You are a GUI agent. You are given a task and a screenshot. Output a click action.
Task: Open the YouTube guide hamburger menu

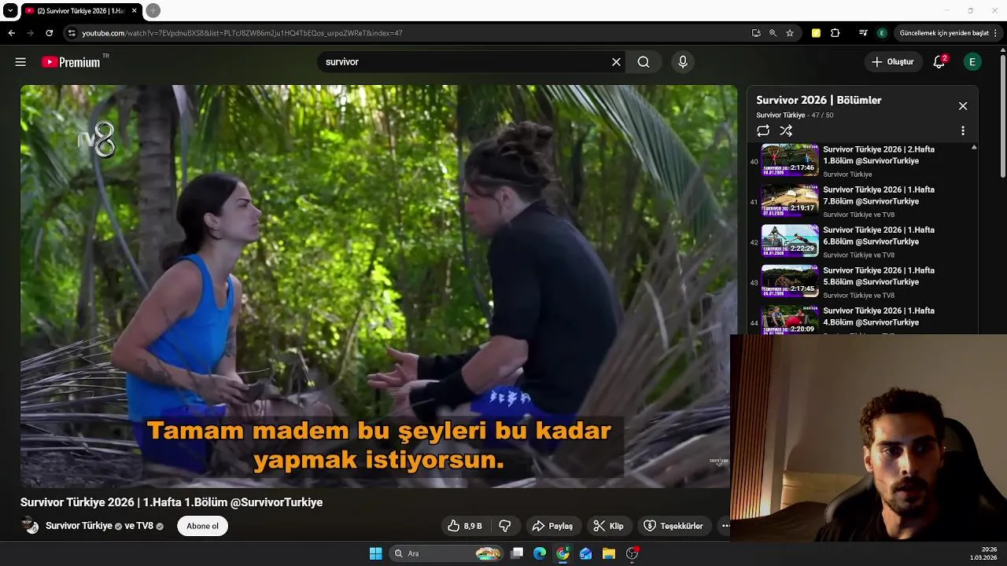[20, 62]
